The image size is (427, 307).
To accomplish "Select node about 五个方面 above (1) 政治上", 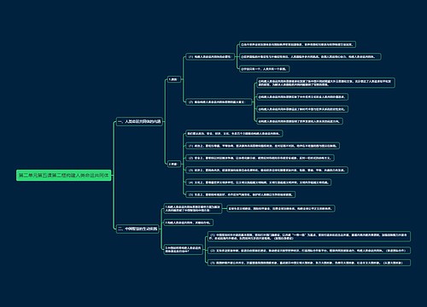I will coord(234,133).
